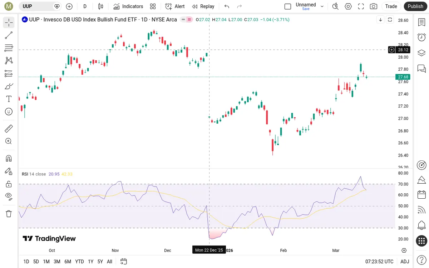Select the 1Y time range

point(91,262)
